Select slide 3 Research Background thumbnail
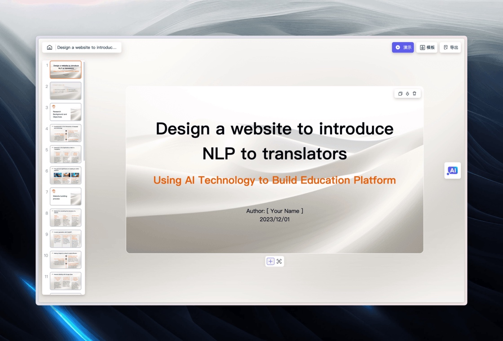Image resolution: width=503 pixels, height=341 pixels. [x=66, y=112]
